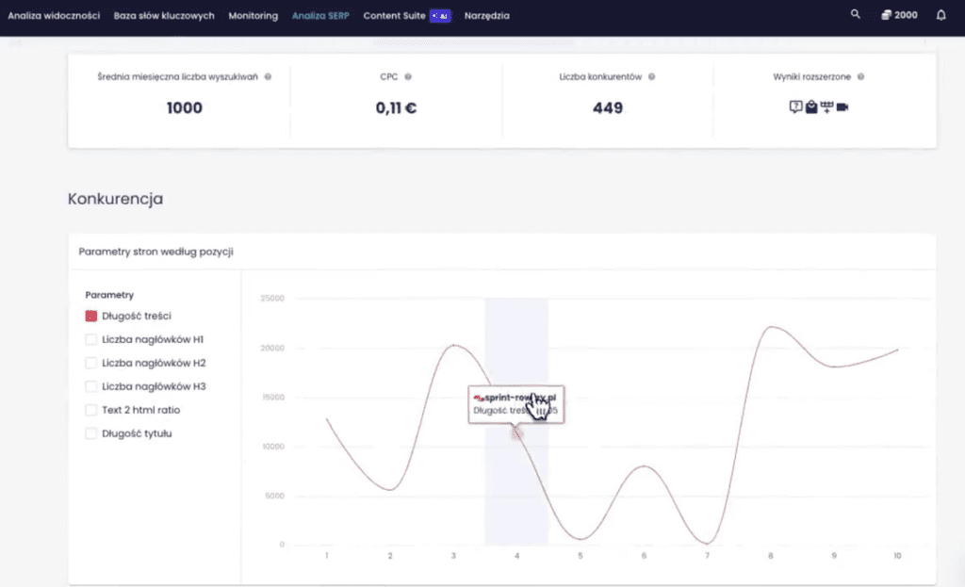
Task: Check the Długość tytułu checkbox
Action: [91, 433]
